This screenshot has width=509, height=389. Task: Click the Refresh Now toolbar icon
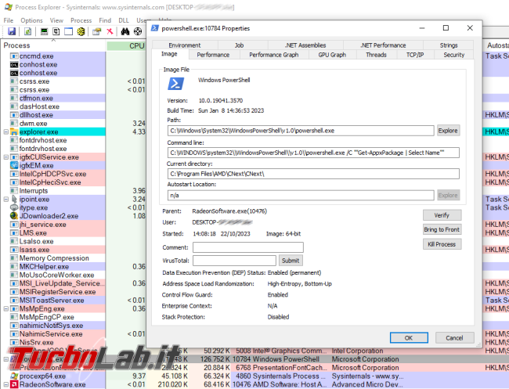click(28, 31)
